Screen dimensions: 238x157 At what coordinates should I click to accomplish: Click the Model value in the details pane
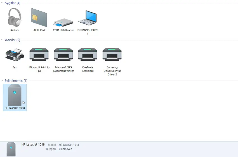click(x=69, y=145)
